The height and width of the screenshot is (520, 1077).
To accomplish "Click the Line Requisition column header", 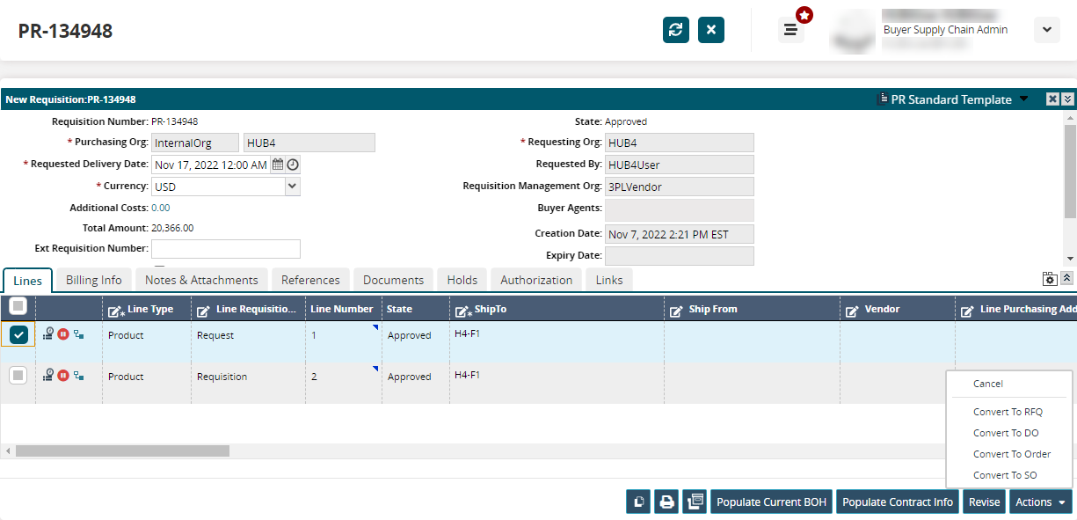I will (248, 309).
